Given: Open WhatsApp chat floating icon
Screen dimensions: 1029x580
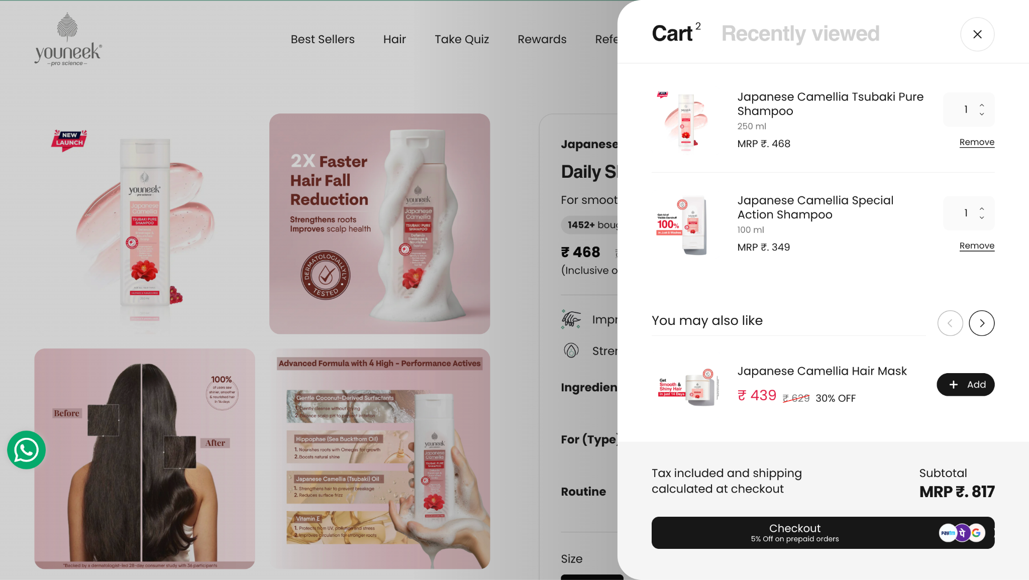Looking at the screenshot, I should 26,450.
